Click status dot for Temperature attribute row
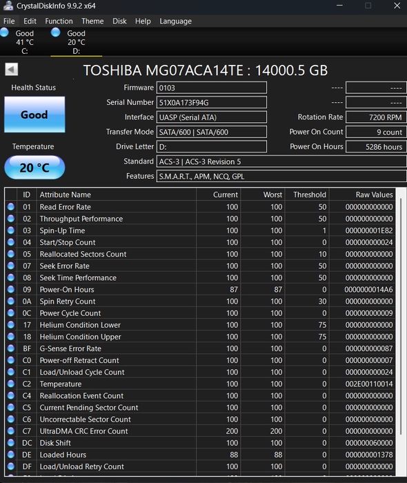 coord(11,384)
